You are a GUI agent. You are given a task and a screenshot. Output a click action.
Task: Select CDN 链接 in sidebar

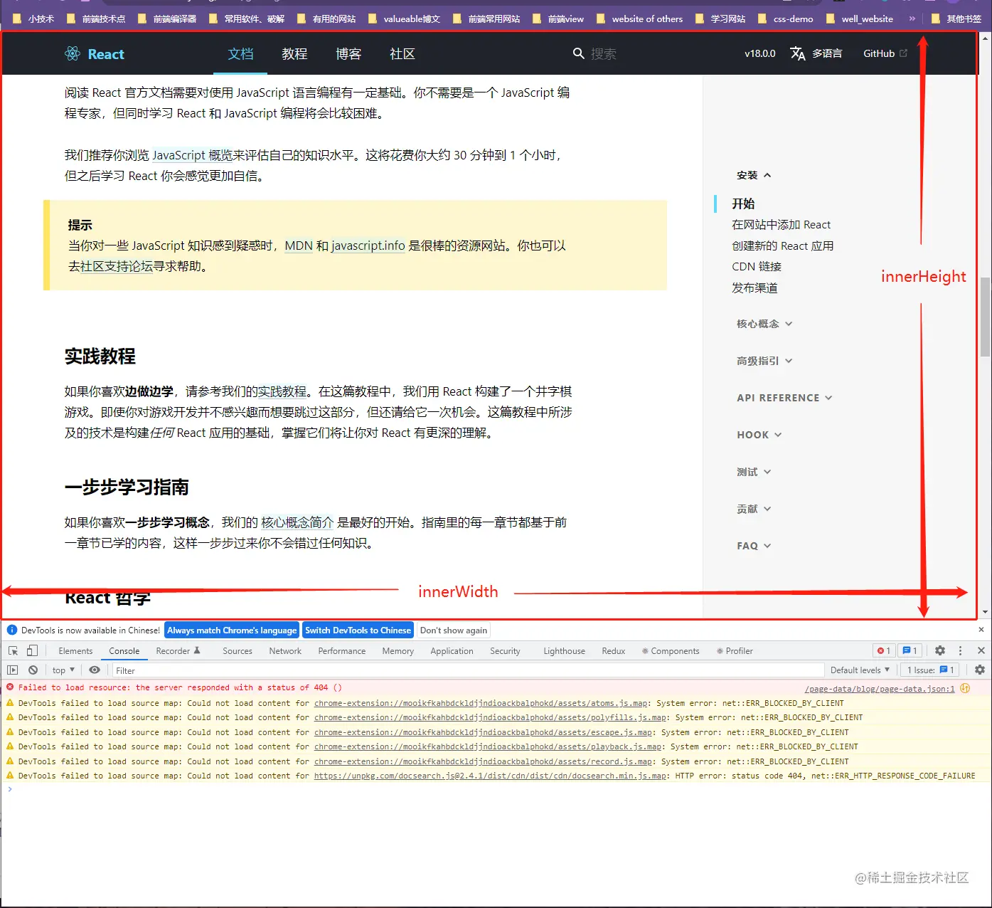click(757, 267)
